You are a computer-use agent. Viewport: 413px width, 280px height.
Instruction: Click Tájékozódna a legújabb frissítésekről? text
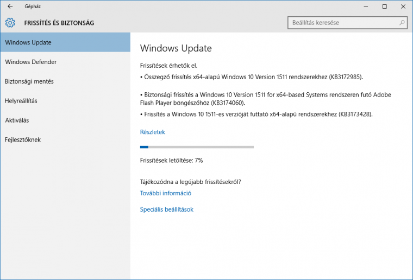coord(190,182)
